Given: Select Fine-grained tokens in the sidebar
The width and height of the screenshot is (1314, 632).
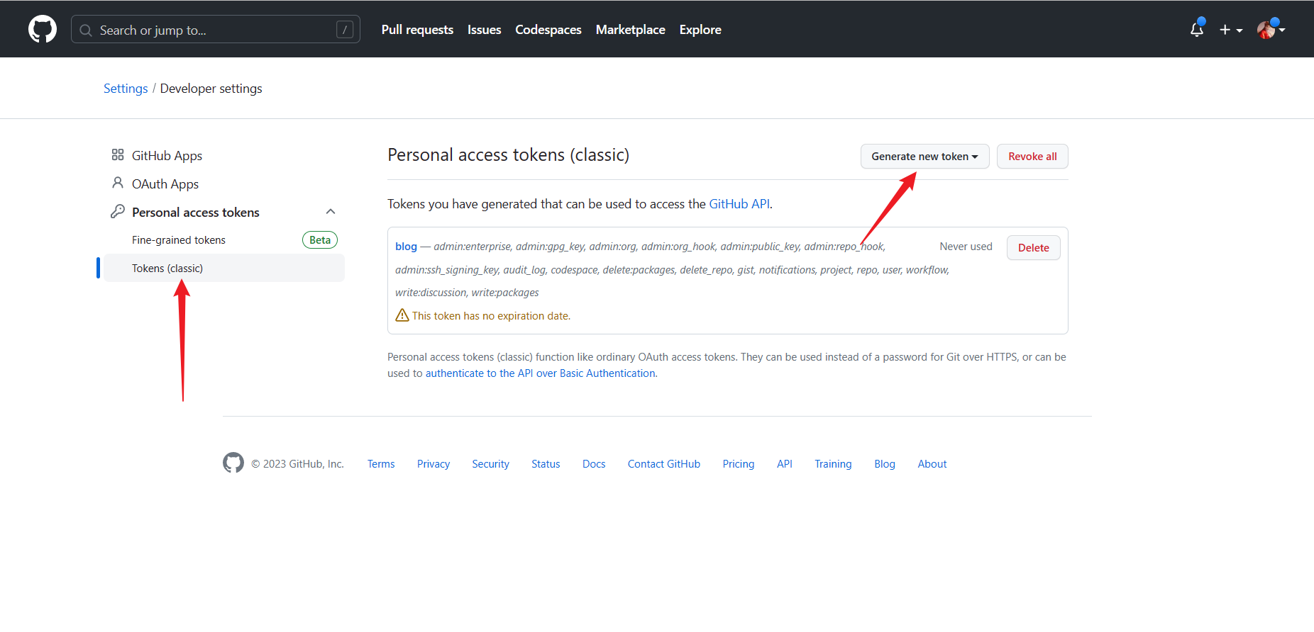Looking at the screenshot, I should pos(179,240).
